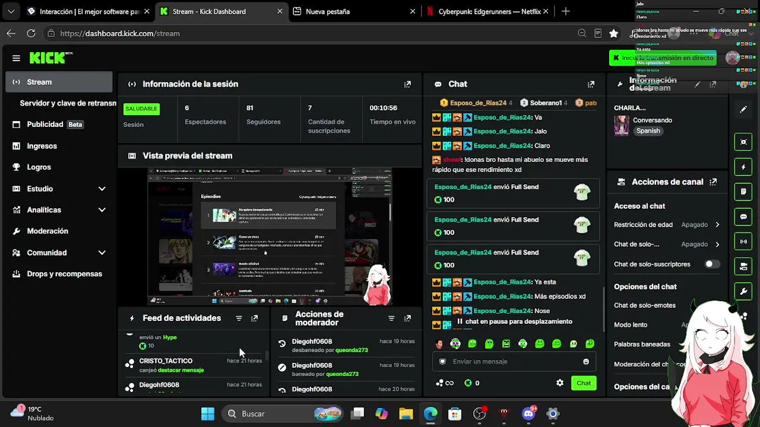Click the channel points icon below the chat input
The height and width of the screenshot is (427, 760).
(x=445, y=383)
